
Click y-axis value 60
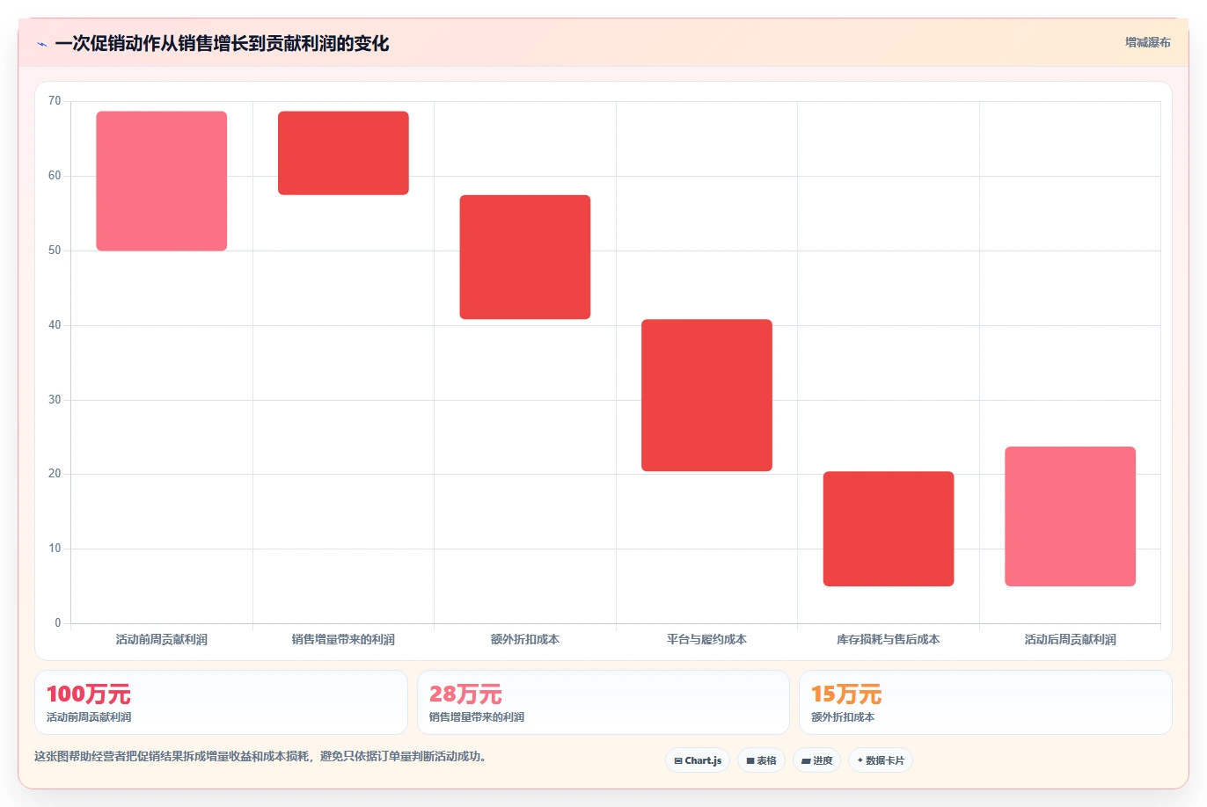coord(55,176)
